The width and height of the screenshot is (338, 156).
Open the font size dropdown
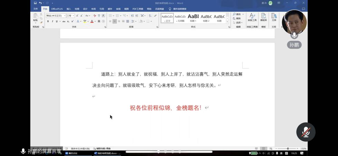tap(74, 16)
